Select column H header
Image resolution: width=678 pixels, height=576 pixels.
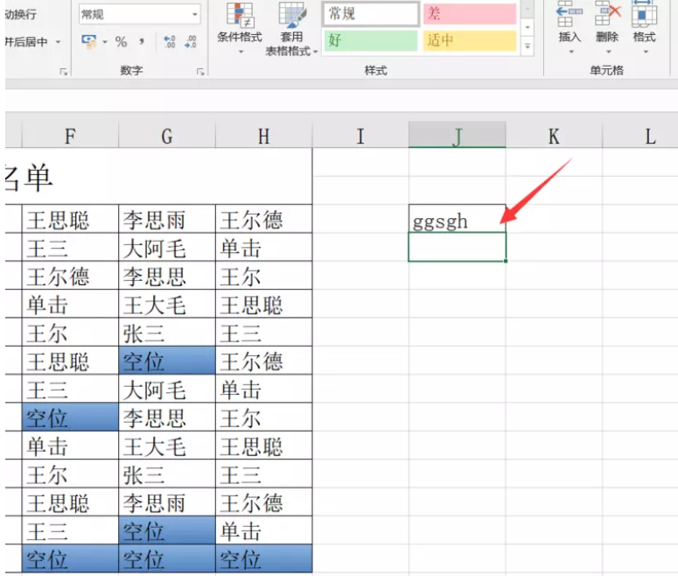tap(263, 136)
